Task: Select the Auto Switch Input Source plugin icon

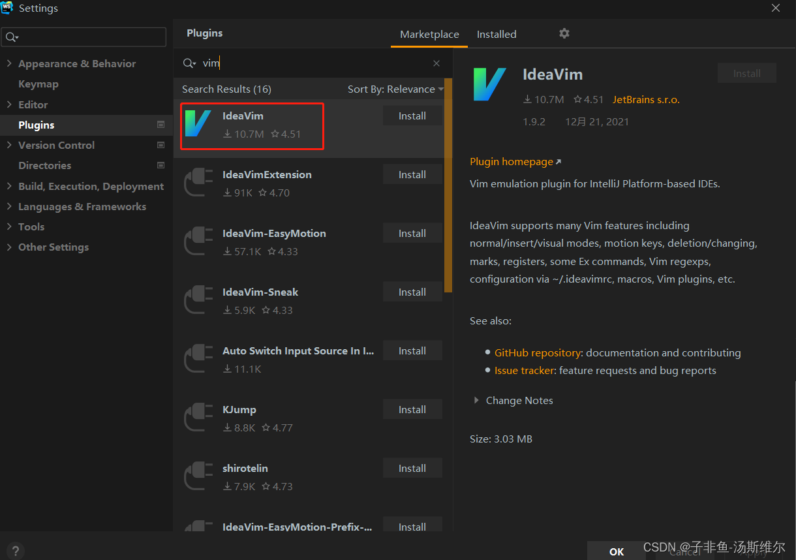Action: (x=198, y=358)
